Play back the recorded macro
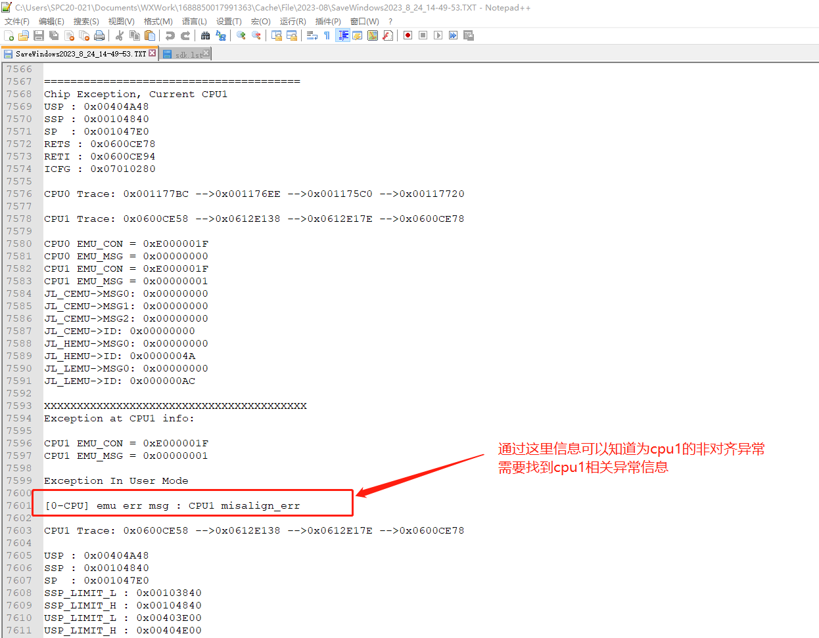The height and width of the screenshot is (638, 819). (x=438, y=35)
